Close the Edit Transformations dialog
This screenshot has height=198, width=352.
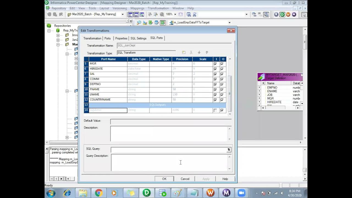pyautogui.click(x=231, y=31)
